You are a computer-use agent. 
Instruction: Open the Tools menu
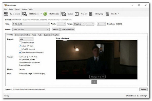[x=11, y=9]
